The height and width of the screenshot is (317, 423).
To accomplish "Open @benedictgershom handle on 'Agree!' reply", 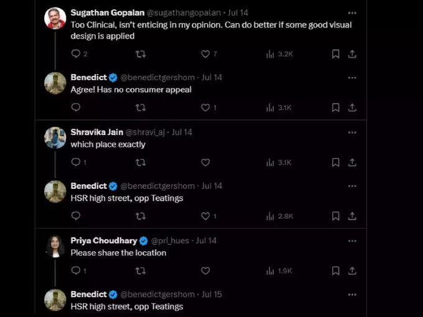I will coord(157,78).
